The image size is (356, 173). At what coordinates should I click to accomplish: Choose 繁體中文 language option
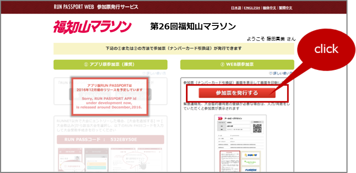coord(286,8)
